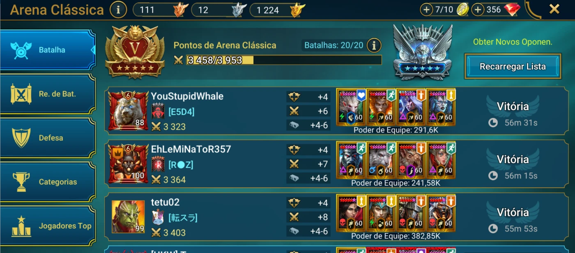This screenshot has width=575, height=253.
Task: Add gems with plus icon beside 356
Action: click(477, 10)
